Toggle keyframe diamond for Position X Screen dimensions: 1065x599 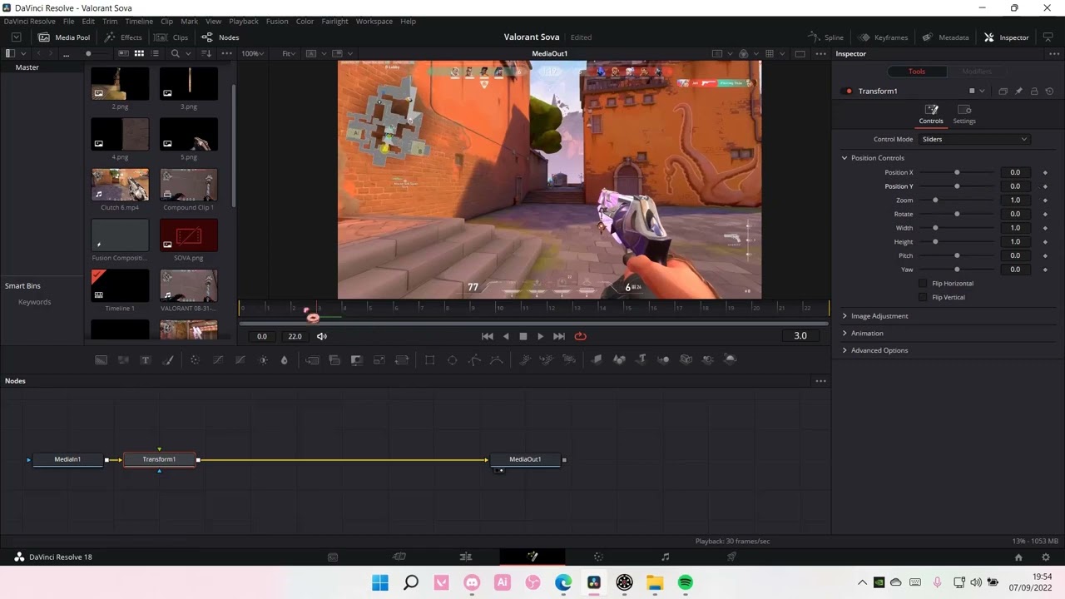(1046, 172)
